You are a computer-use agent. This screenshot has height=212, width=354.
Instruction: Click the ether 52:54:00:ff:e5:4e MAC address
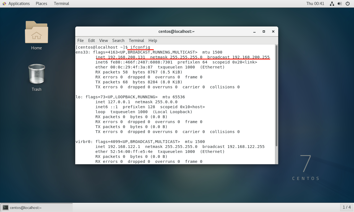(124, 152)
